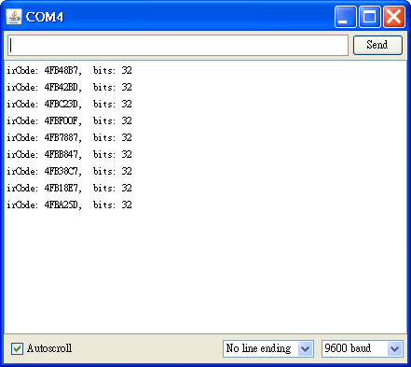Viewport: 411px width, 367px height.
Task: Open the 9600 baud dropdown
Action: (363, 348)
